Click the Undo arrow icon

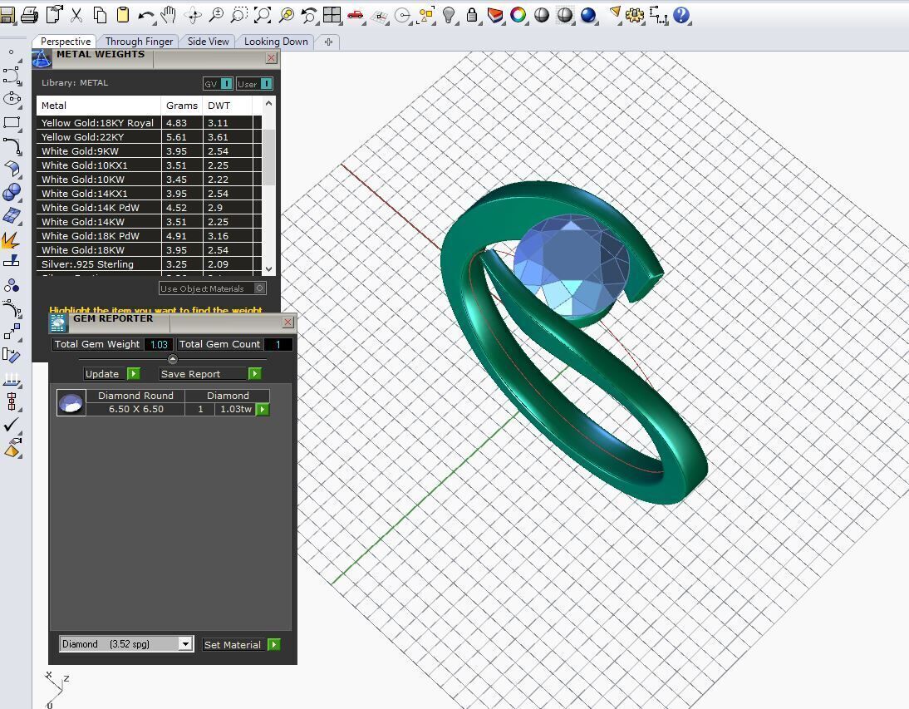pos(146,15)
